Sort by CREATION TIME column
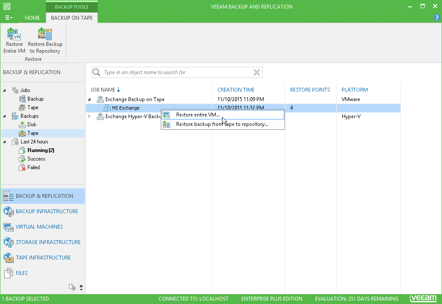 coord(236,90)
